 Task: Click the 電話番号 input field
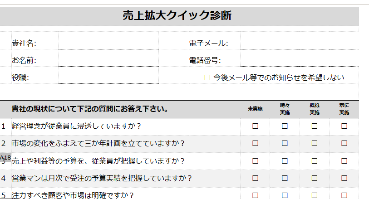tap(300, 58)
